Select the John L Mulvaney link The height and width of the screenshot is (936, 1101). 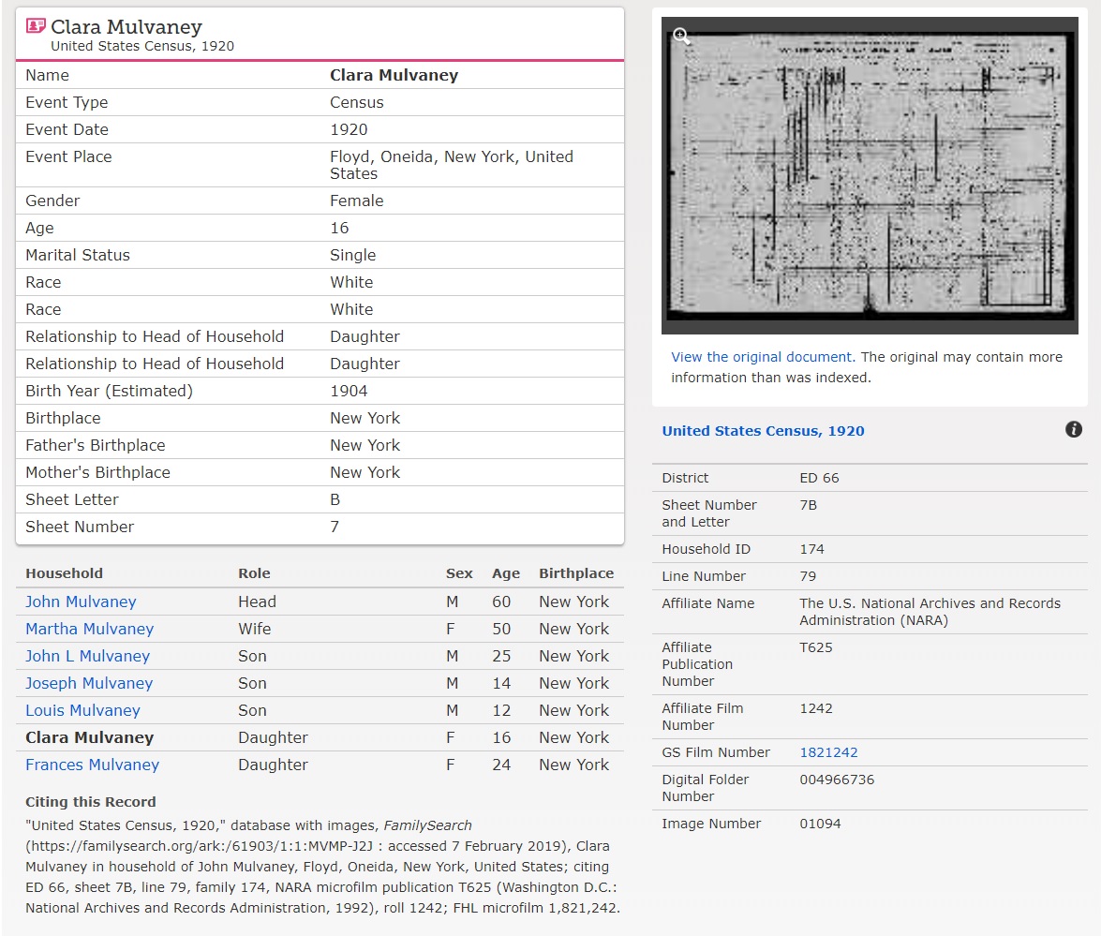(x=88, y=656)
